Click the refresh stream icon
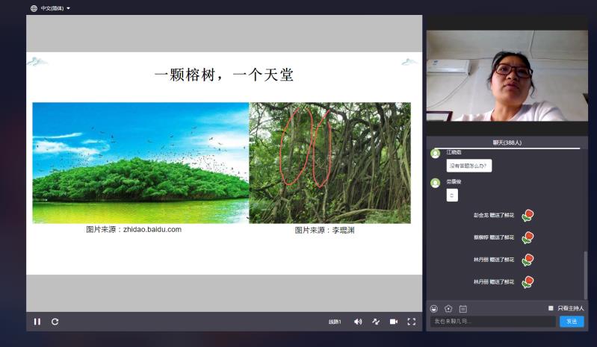The width and height of the screenshot is (597, 347). point(55,322)
